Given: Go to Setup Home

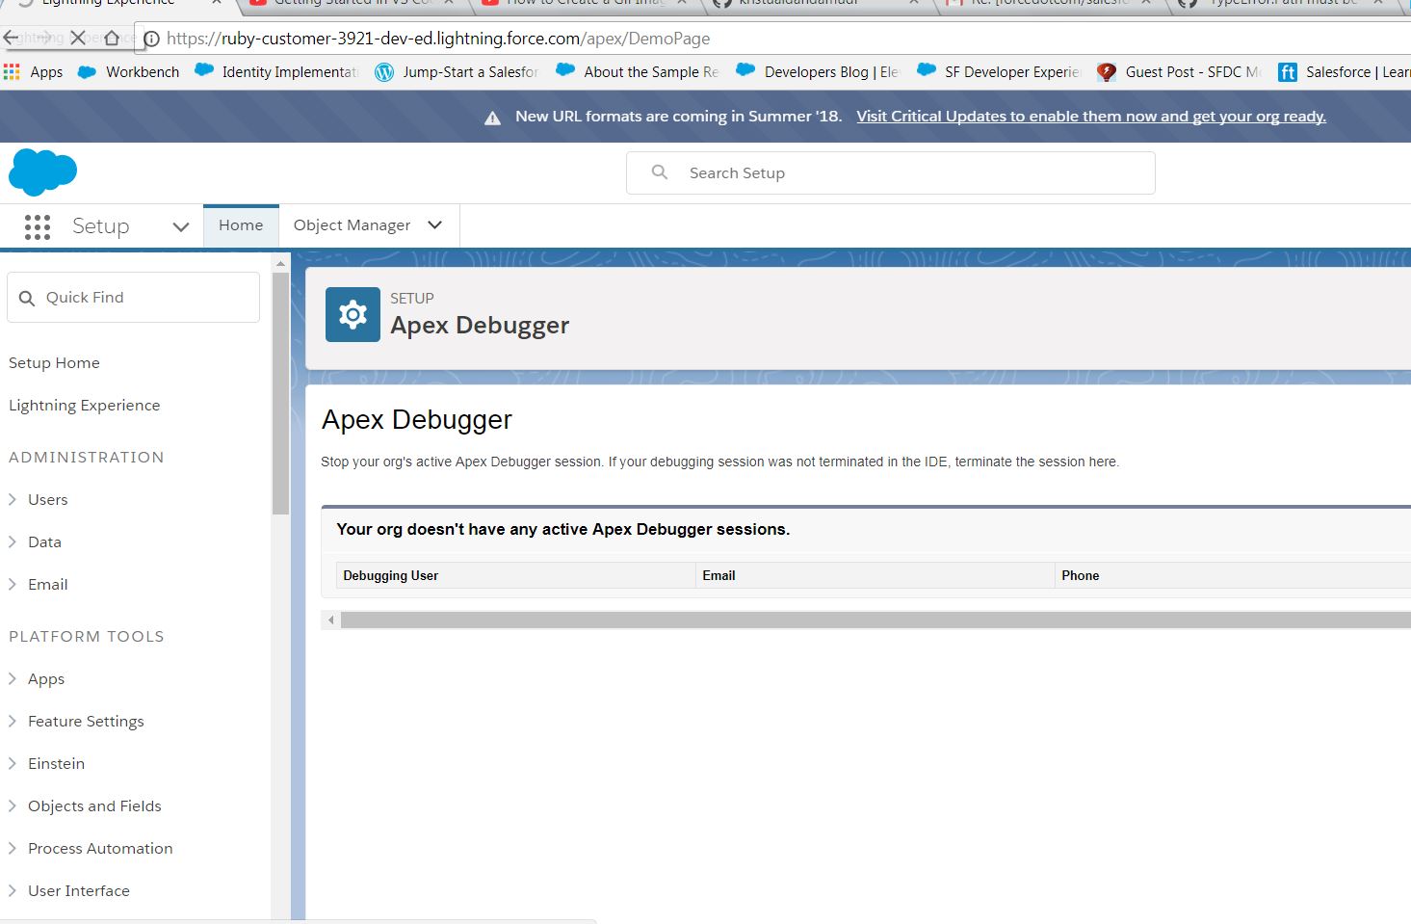Looking at the screenshot, I should (54, 362).
